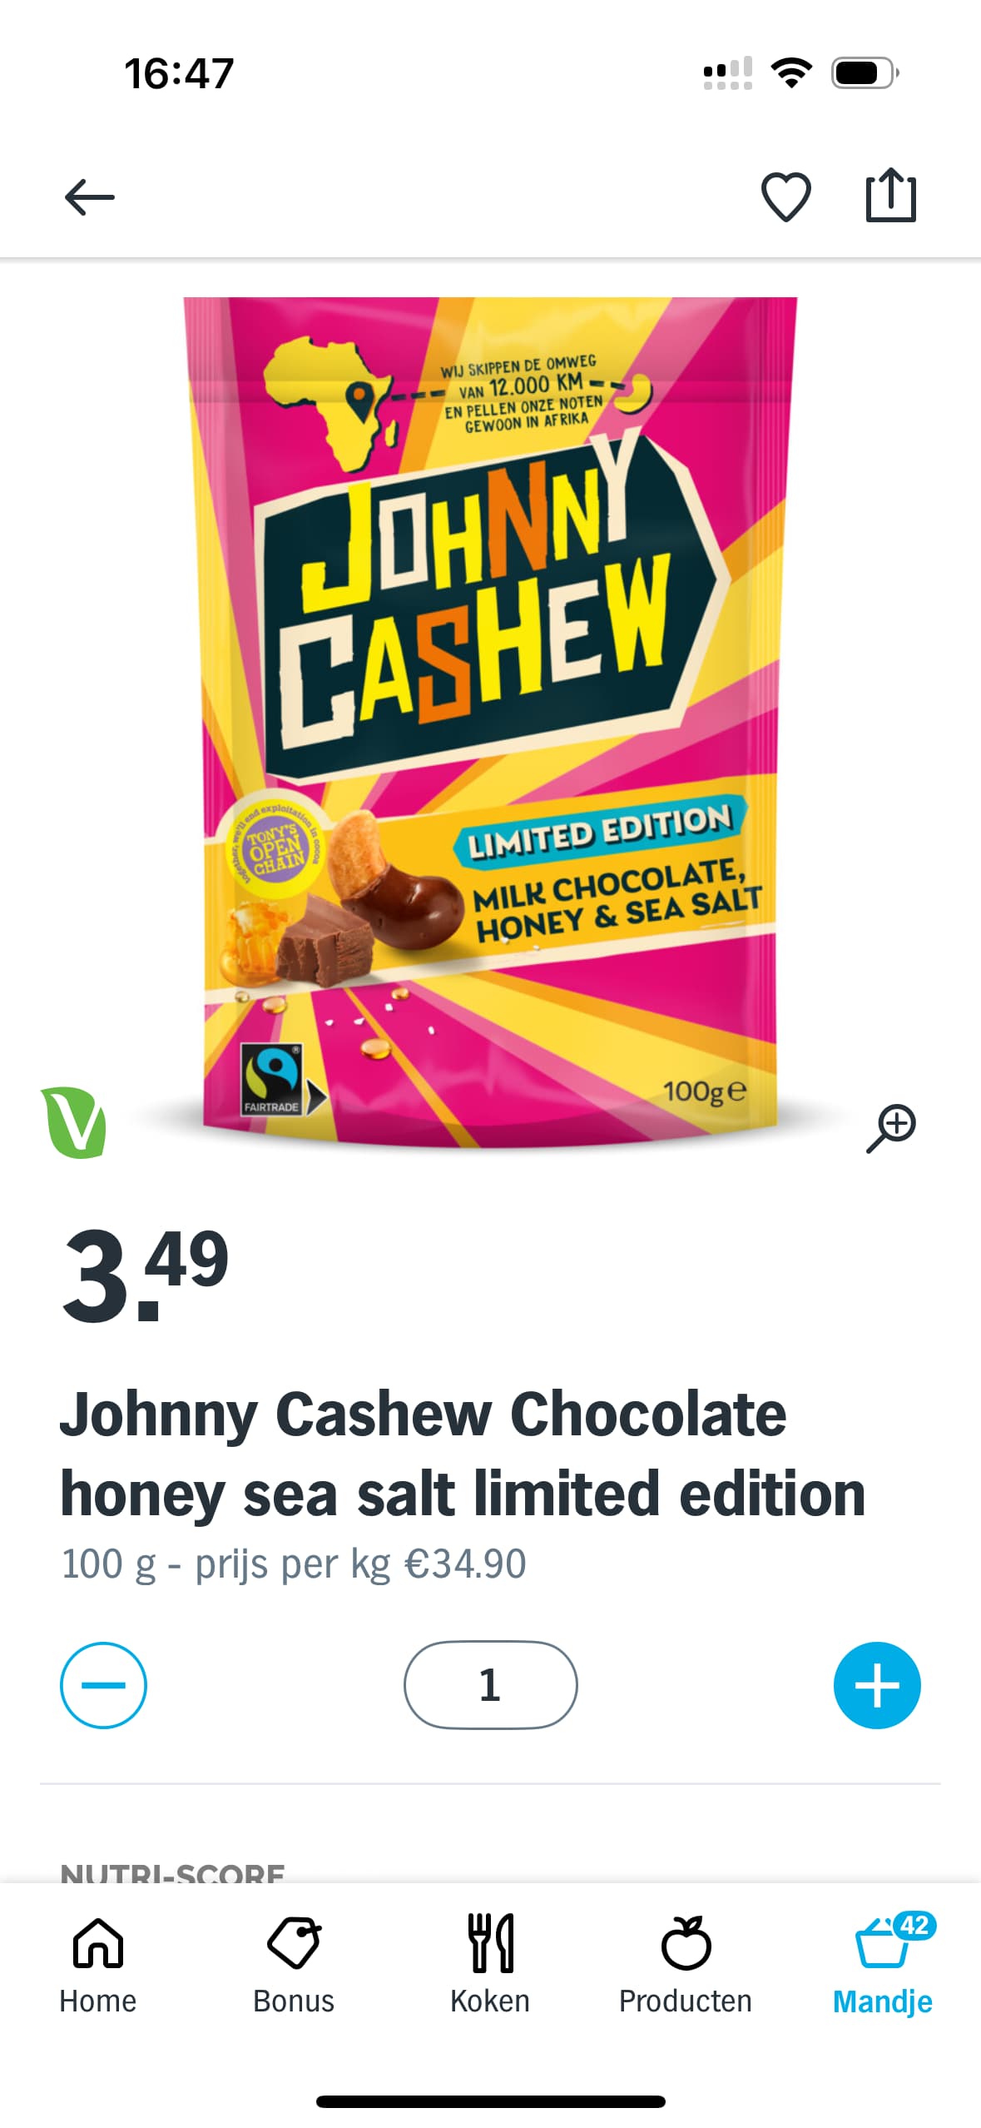Edit the quantity field showing 1
Image resolution: width=981 pixels, height=2128 pixels.
(490, 1685)
